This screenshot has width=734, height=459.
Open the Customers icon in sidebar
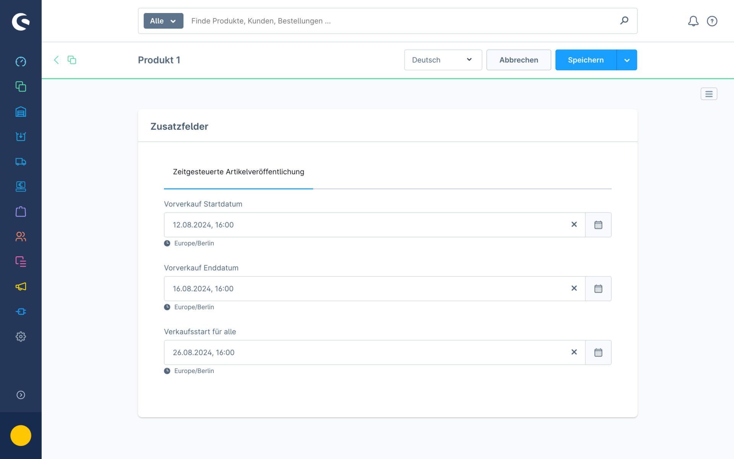[21, 237]
